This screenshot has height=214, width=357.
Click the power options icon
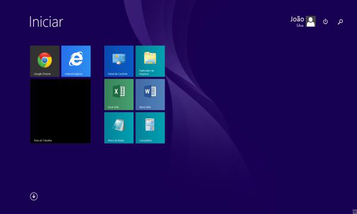[325, 21]
